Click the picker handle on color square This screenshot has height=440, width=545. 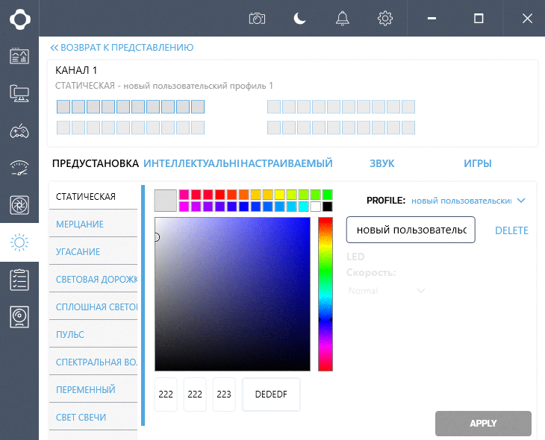tap(157, 237)
